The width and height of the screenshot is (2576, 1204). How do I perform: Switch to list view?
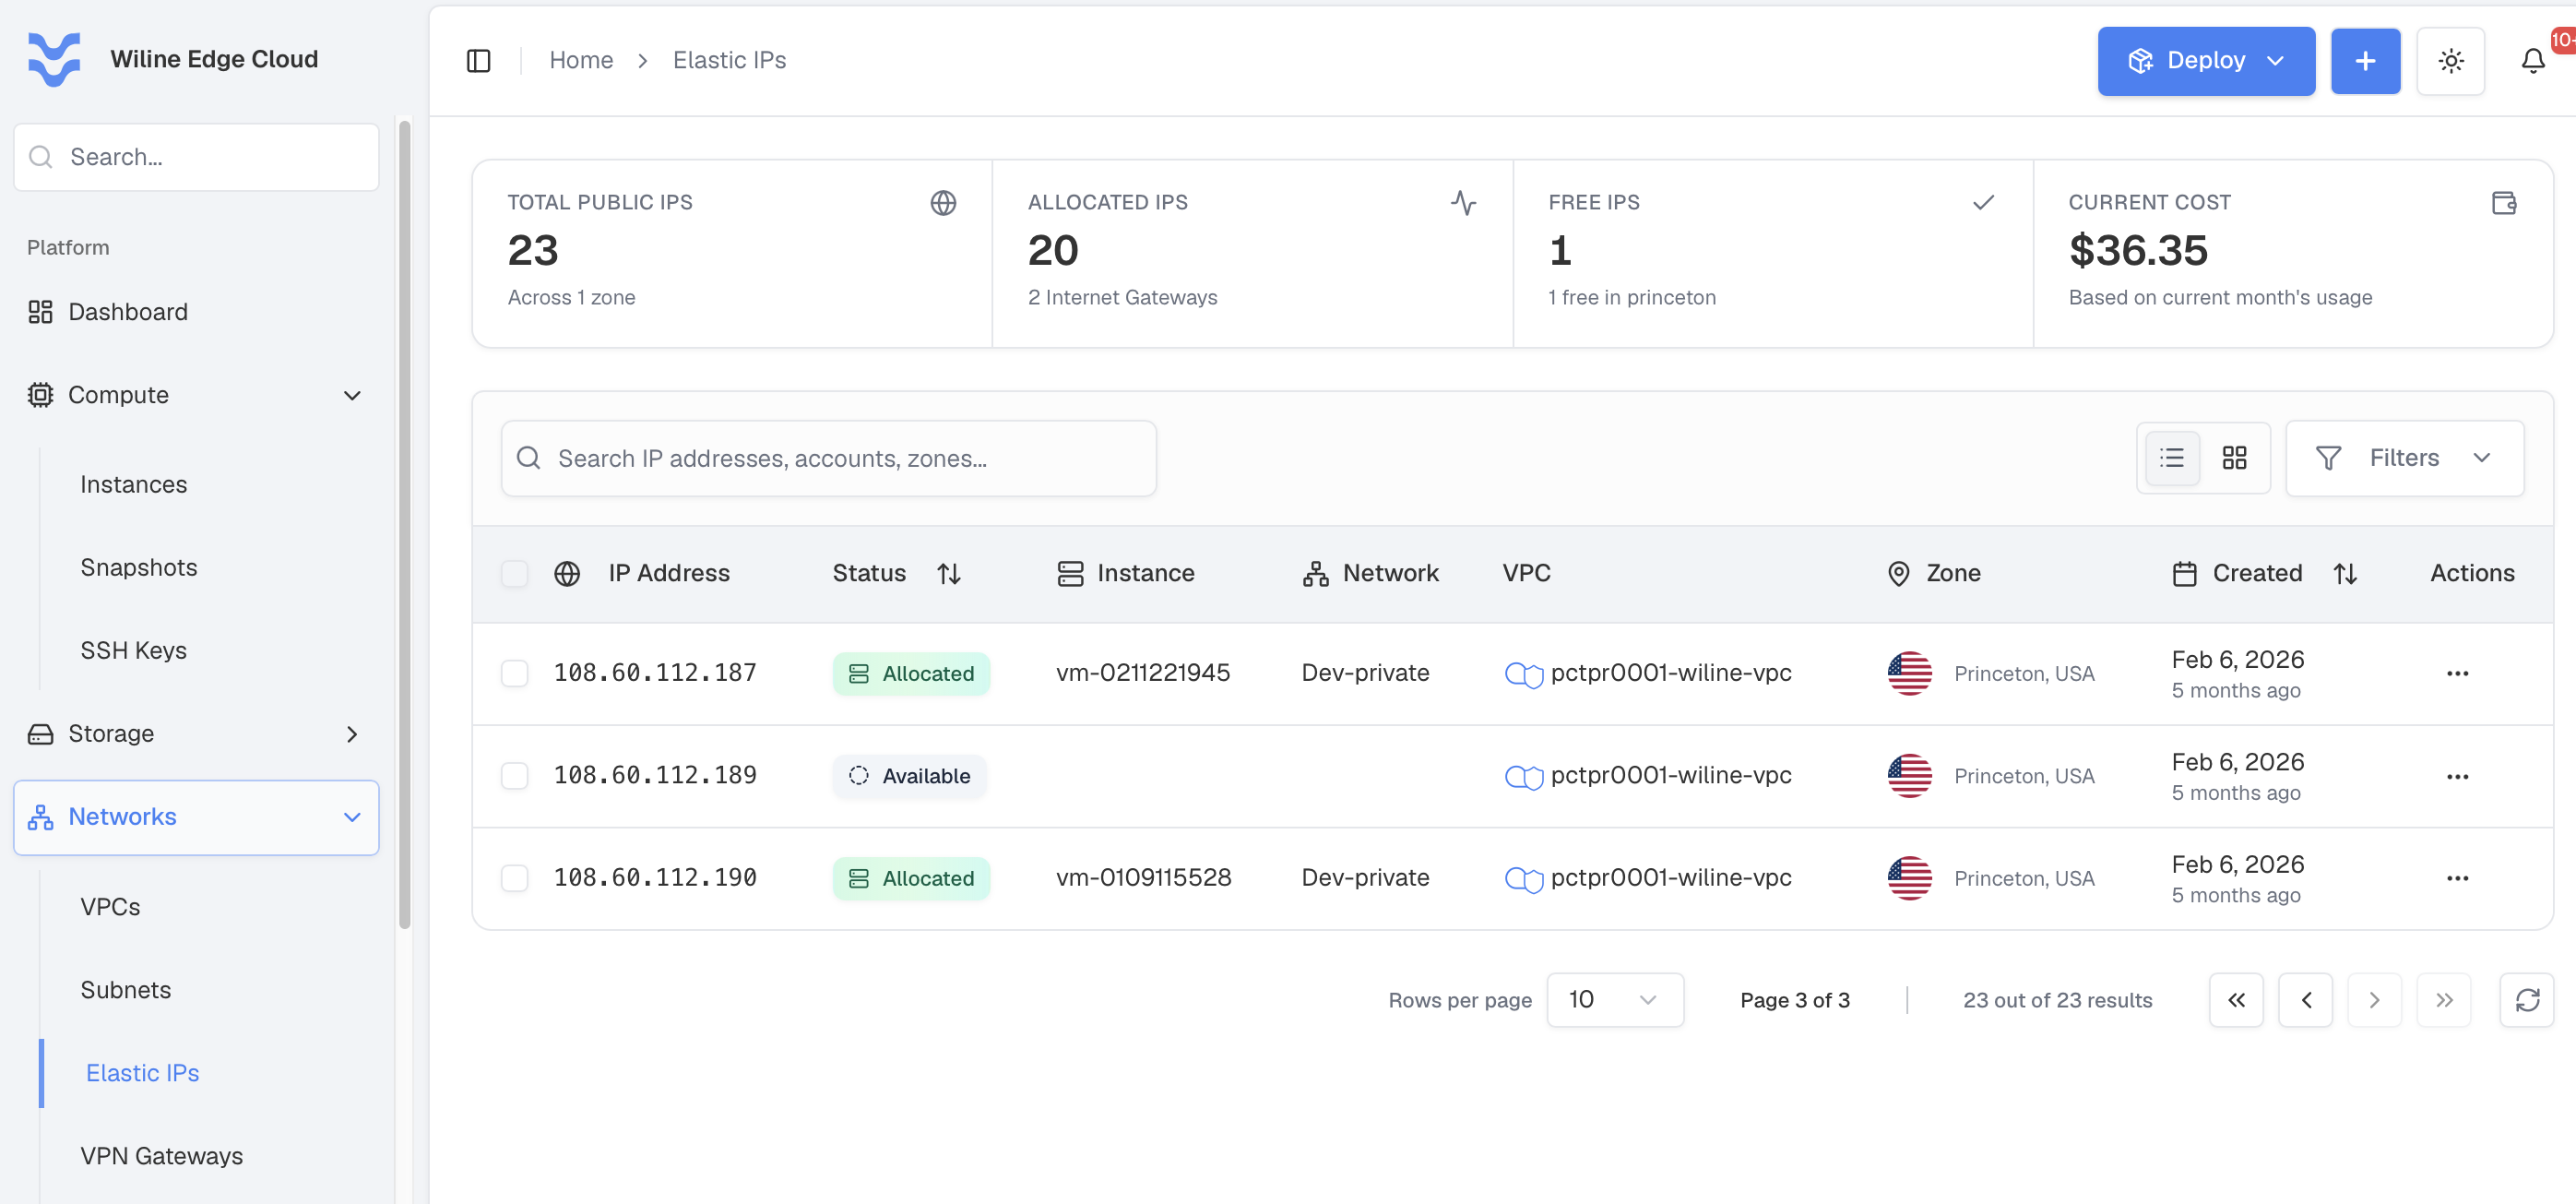(2172, 458)
